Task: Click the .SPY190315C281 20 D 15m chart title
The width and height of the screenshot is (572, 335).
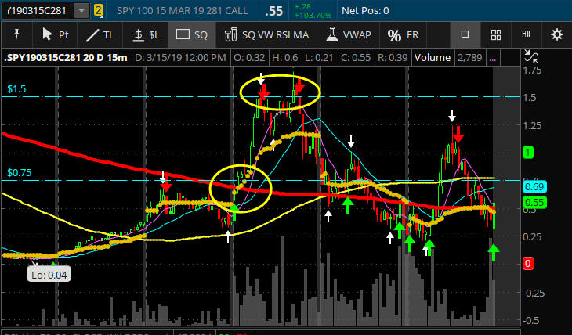Action: [66, 58]
